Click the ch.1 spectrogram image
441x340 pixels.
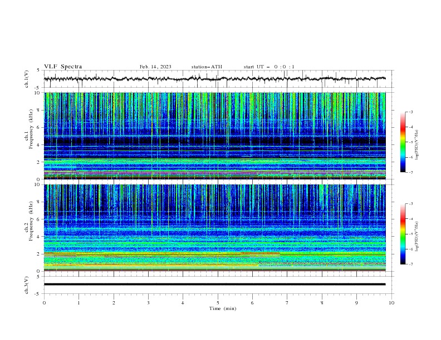[x=214, y=136]
